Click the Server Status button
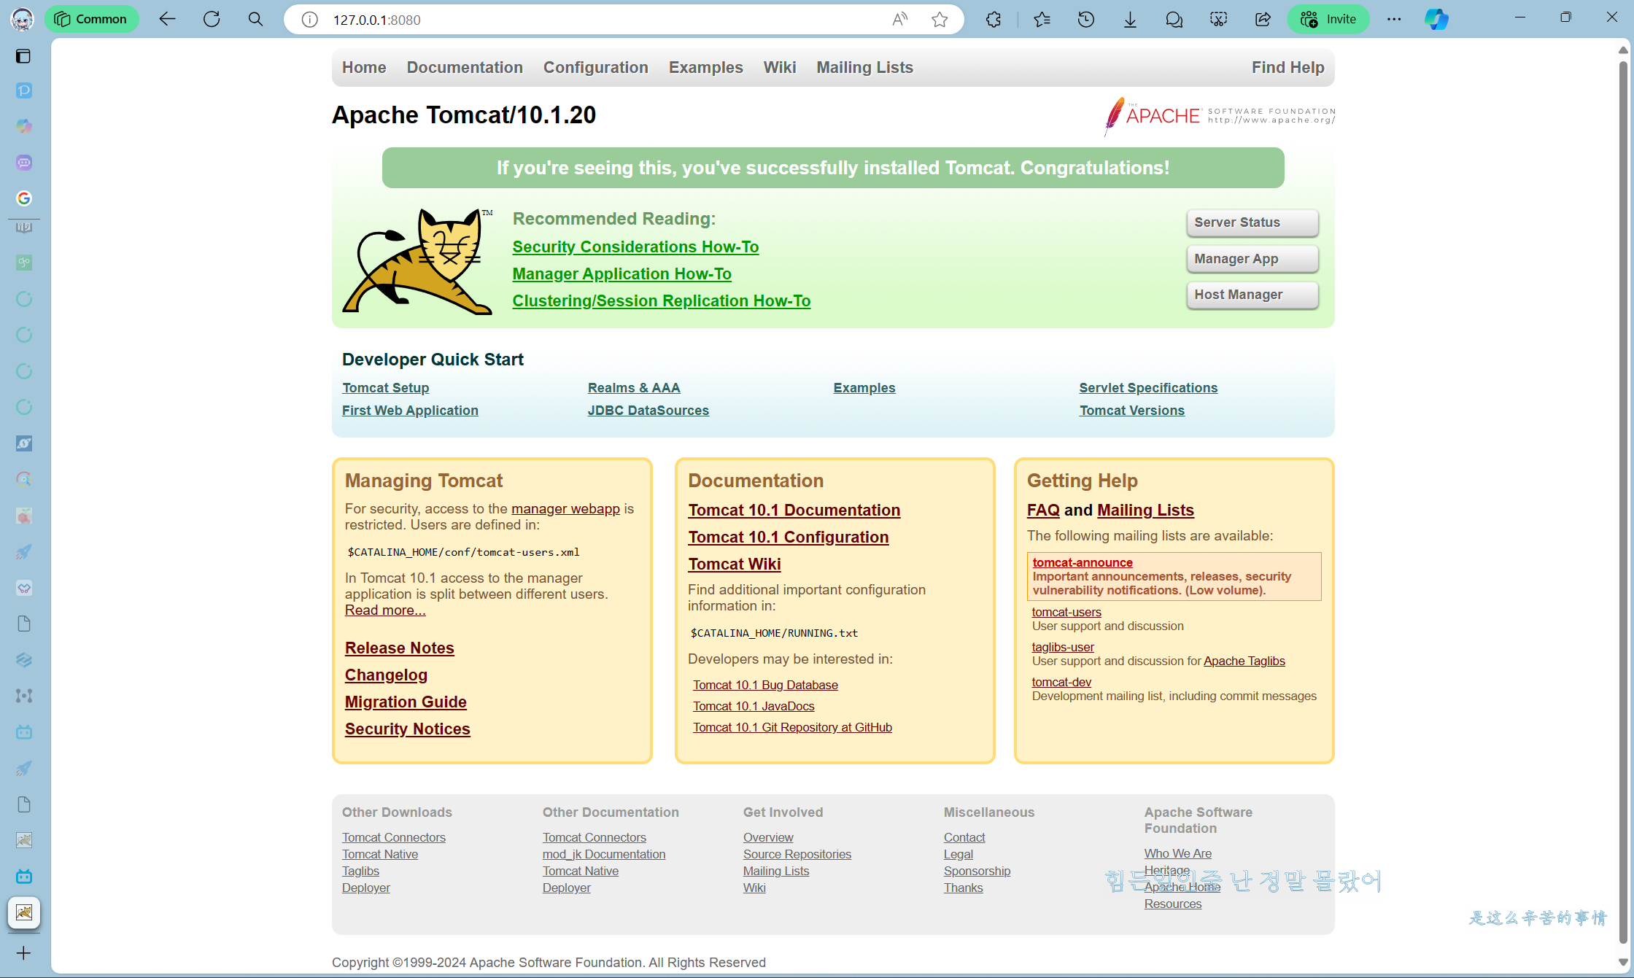Viewport: 1634px width, 978px height. (1252, 222)
